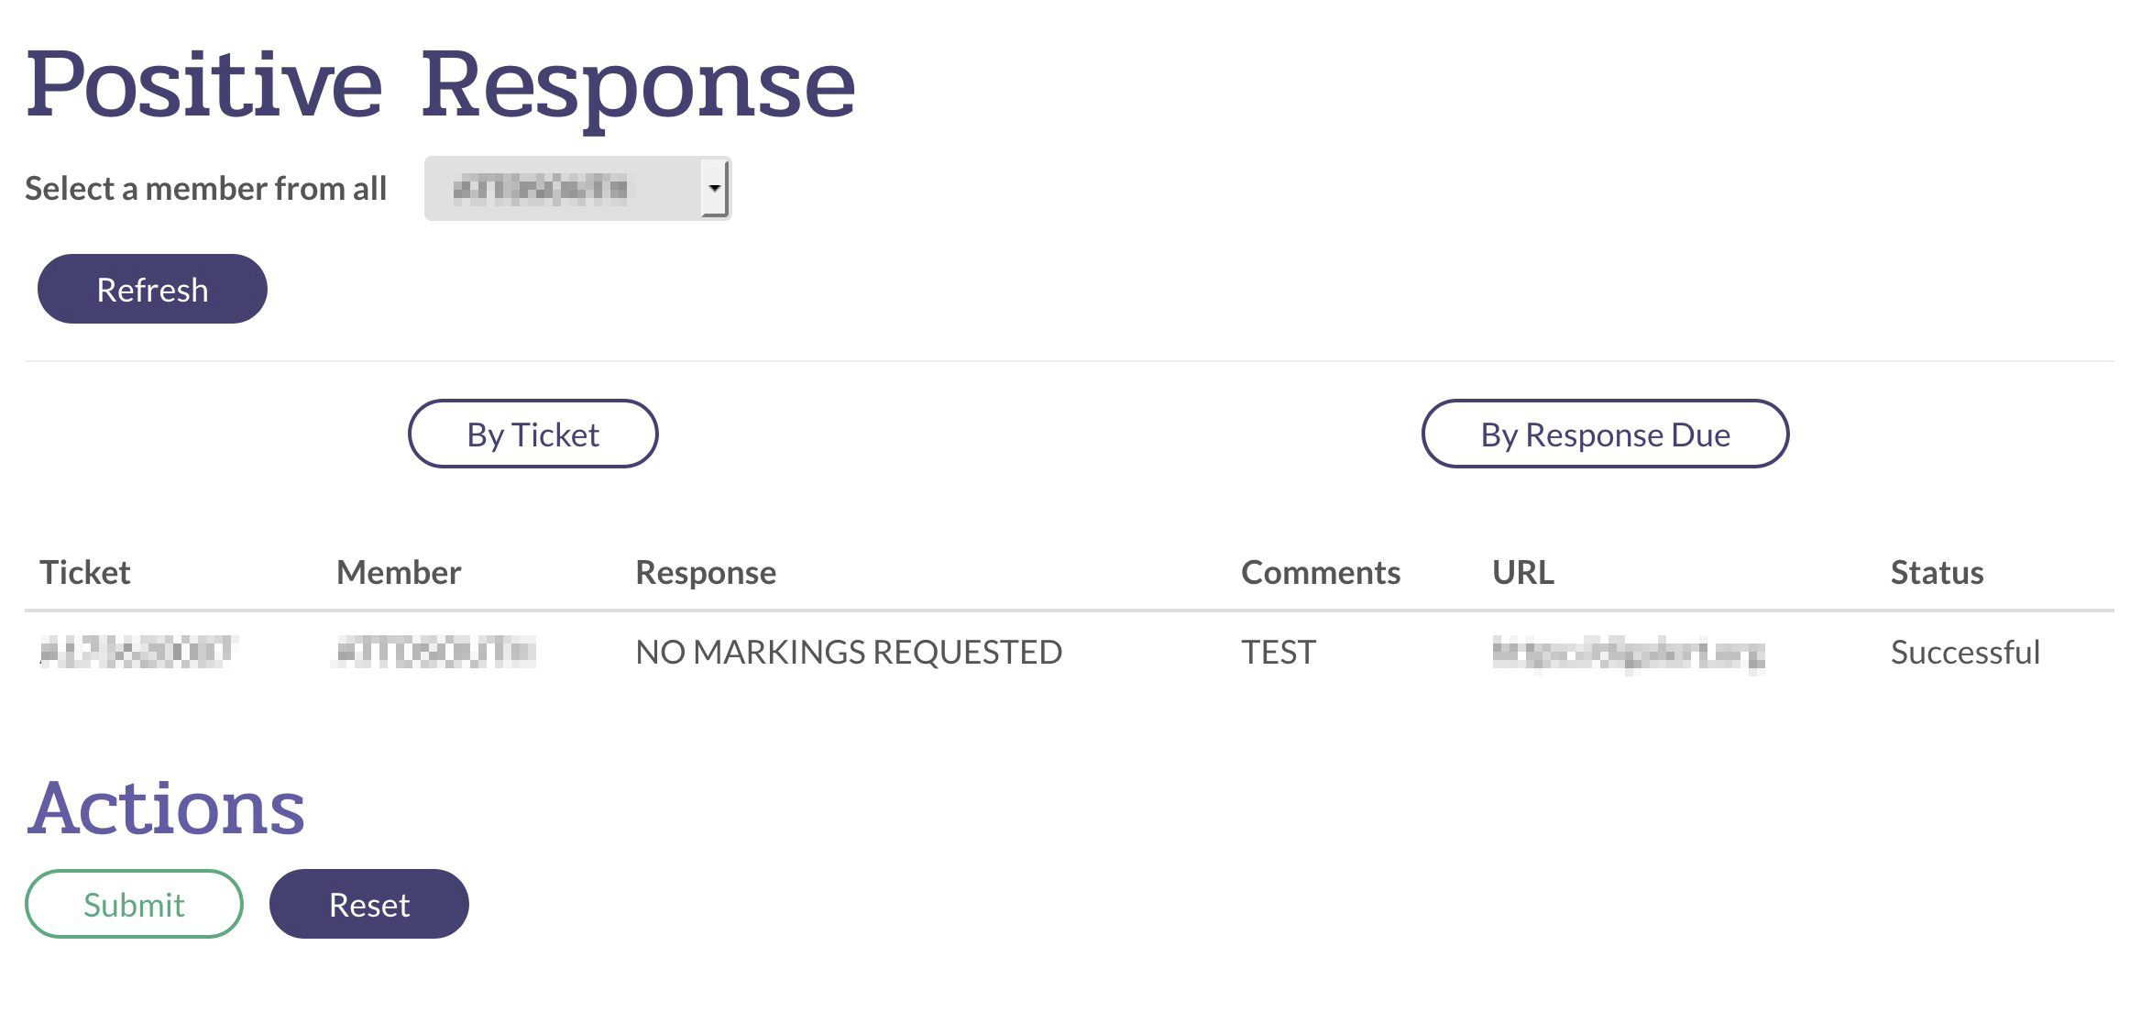This screenshot has height=1023, width=2152.
Task: Select the By Response Due button
Action: tap(1604, 434)
